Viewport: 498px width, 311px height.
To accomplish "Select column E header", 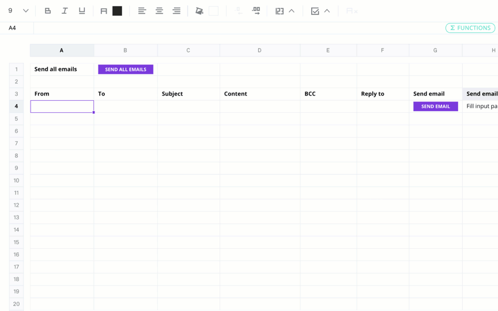I will click(x=328, y=51).
